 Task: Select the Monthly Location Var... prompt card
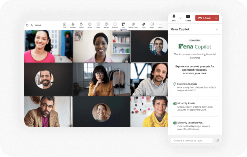pyautogui.click(x=195, y=126)
